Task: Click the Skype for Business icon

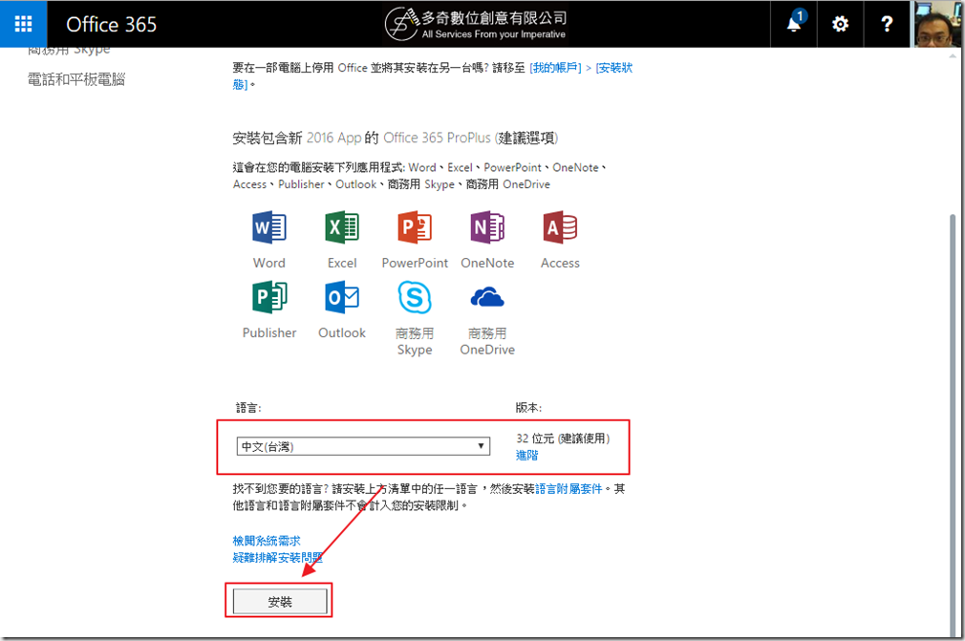Action: [415, 297]
